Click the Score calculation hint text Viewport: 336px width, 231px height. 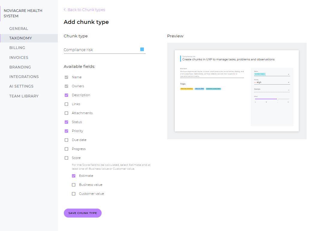tap(111, 167)
